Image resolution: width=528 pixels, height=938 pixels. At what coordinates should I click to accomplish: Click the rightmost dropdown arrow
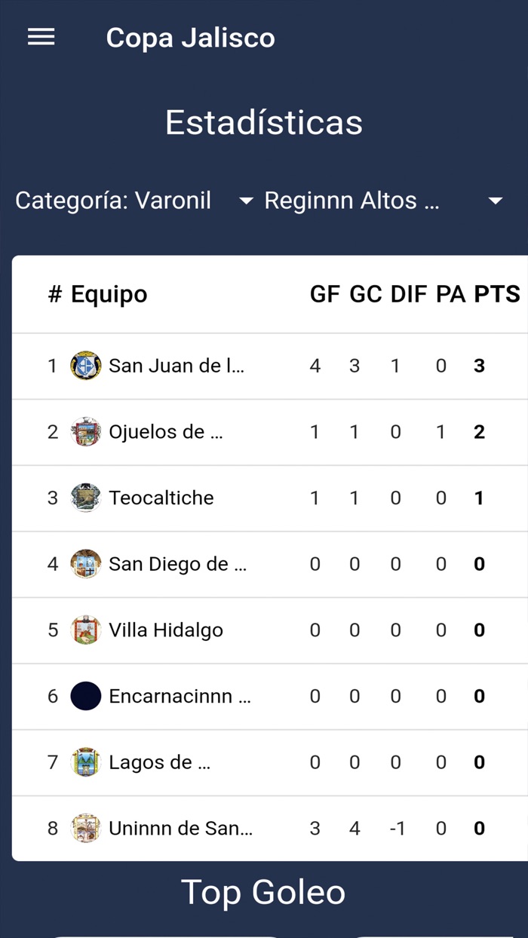tap(496, 201)
